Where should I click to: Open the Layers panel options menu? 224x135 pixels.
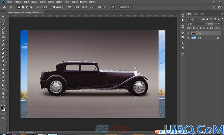tap(222, 14)
